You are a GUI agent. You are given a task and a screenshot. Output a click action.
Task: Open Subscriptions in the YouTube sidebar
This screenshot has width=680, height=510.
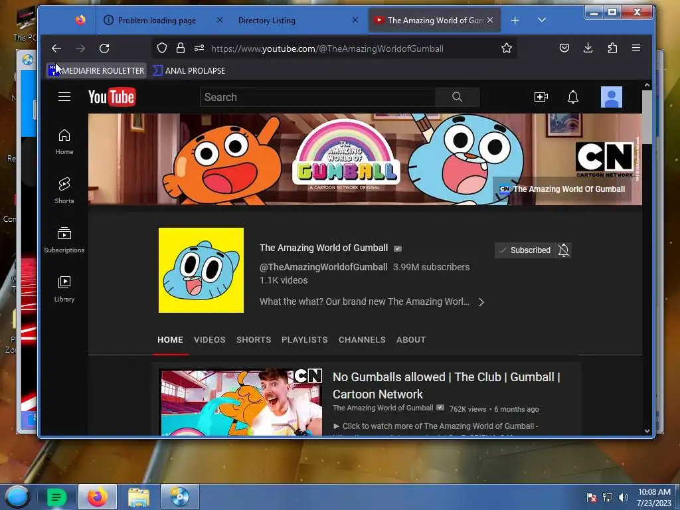64,240
